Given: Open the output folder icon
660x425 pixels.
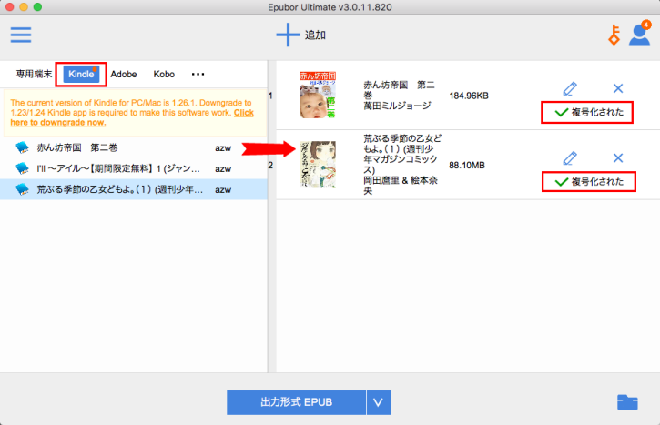Looking at the screenshot, I should [x=627, y=402].
